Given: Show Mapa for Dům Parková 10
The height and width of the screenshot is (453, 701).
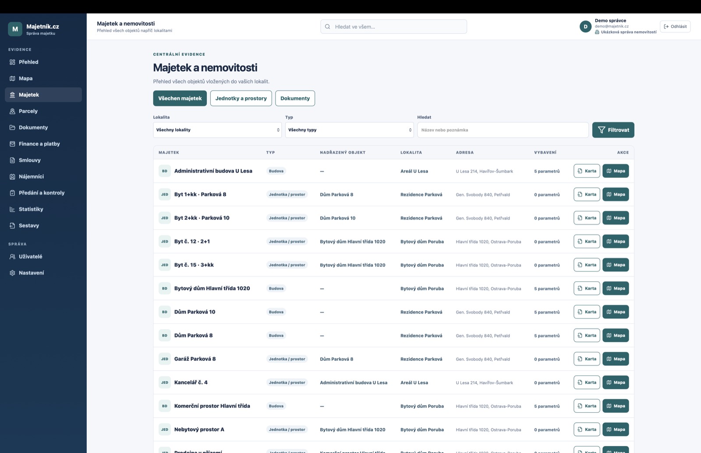Looking at the screenshot, I should (x=616, y=312).
